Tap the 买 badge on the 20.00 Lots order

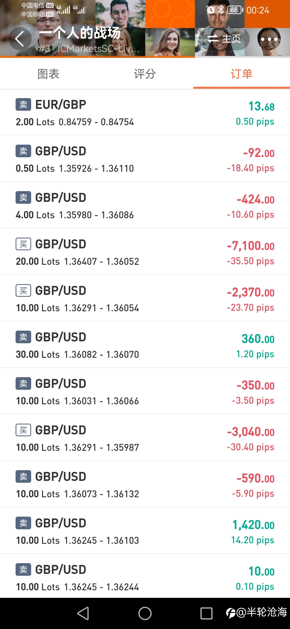pos(23,244)
